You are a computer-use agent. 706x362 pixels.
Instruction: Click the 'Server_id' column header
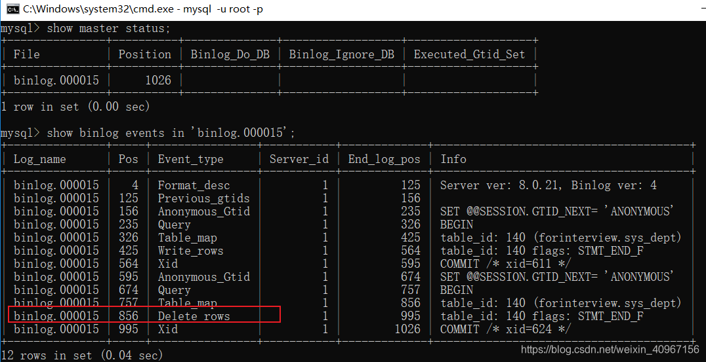[x=299, y=160]
